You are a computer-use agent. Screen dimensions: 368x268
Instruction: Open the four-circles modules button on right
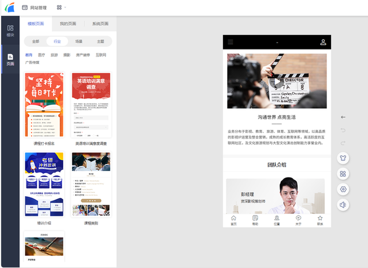tap(343, 174)
